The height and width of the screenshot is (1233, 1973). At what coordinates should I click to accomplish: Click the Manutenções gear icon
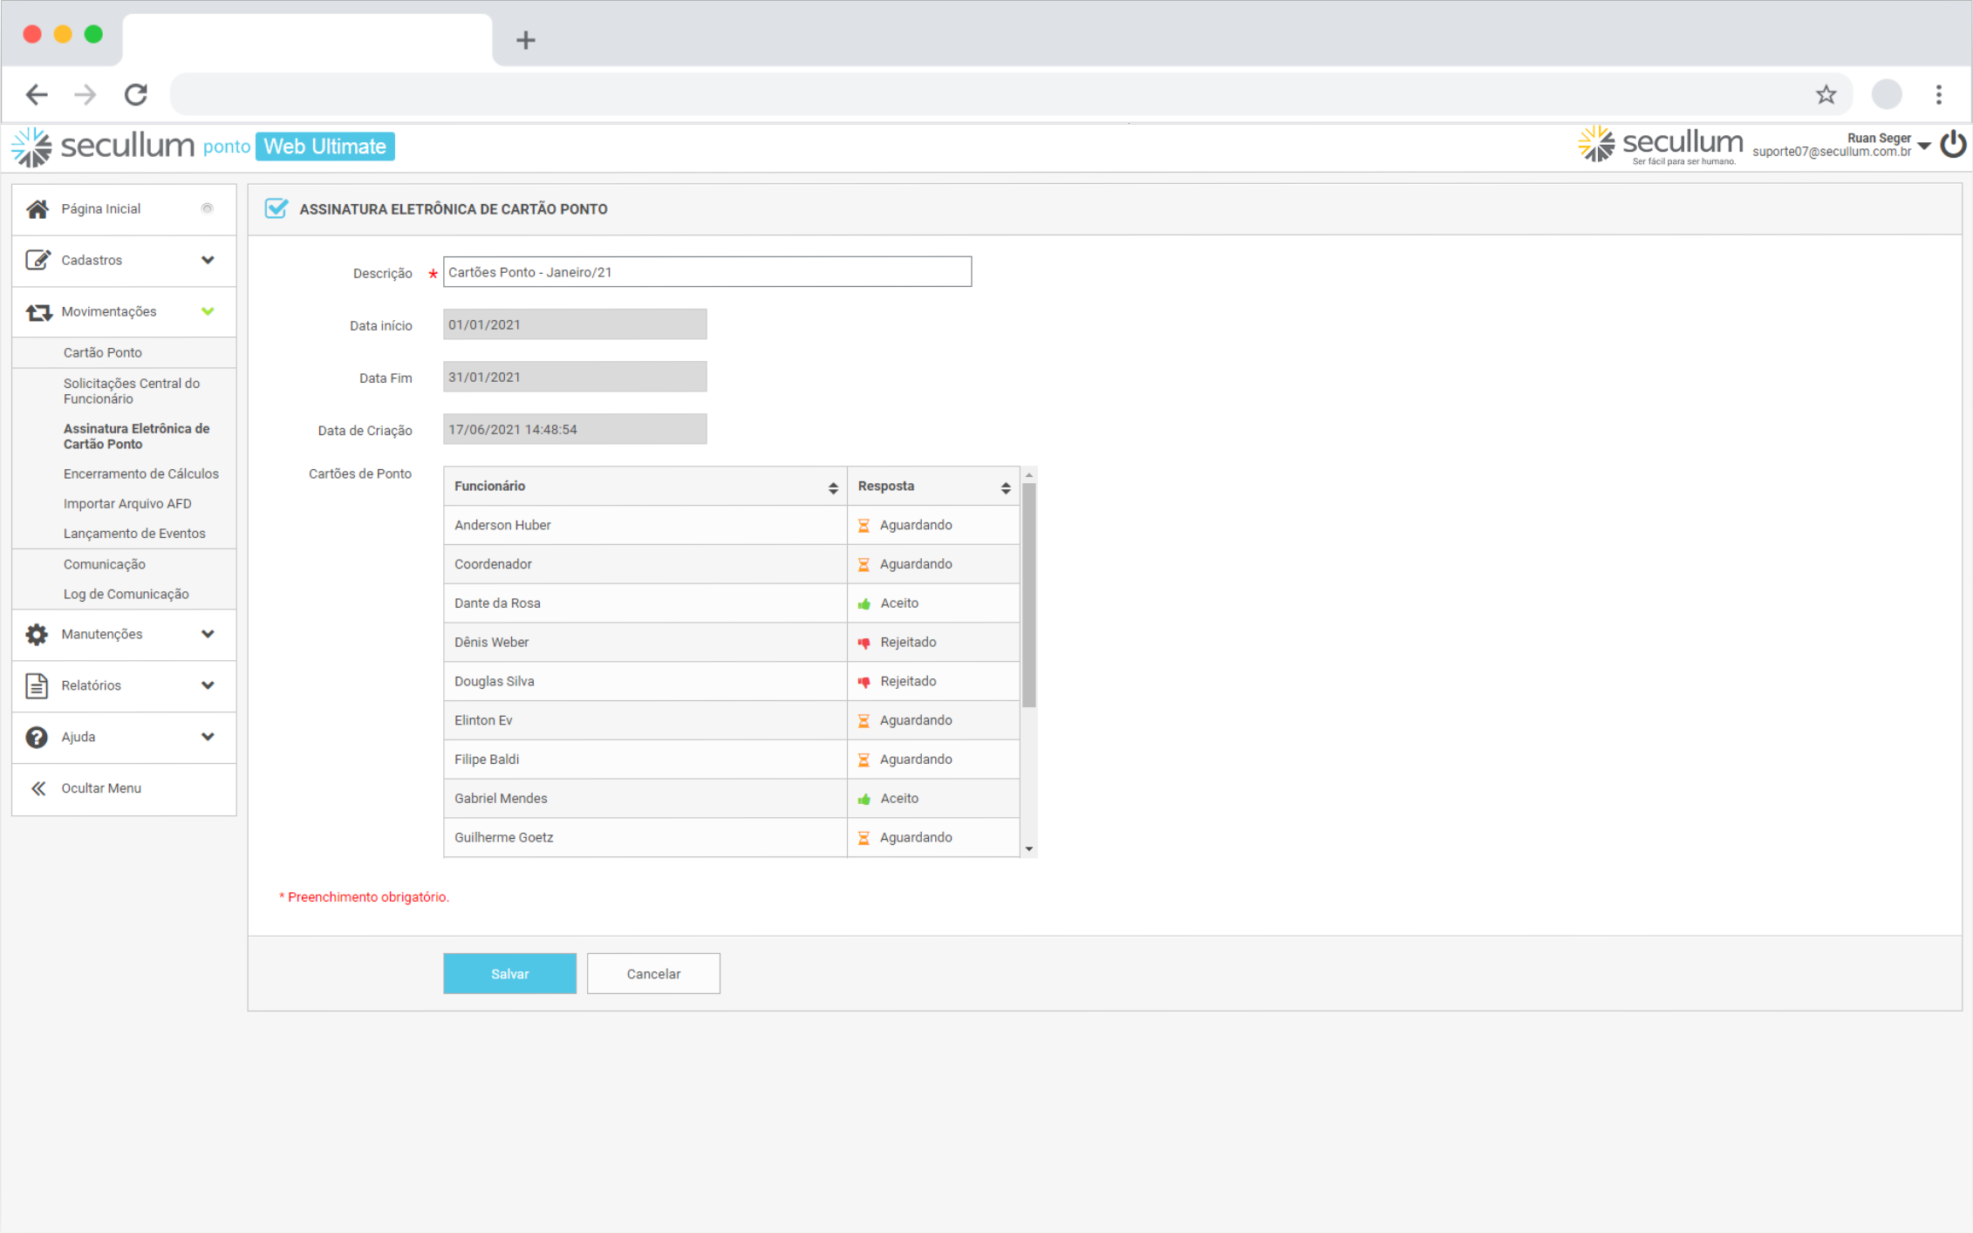(37, 634)
